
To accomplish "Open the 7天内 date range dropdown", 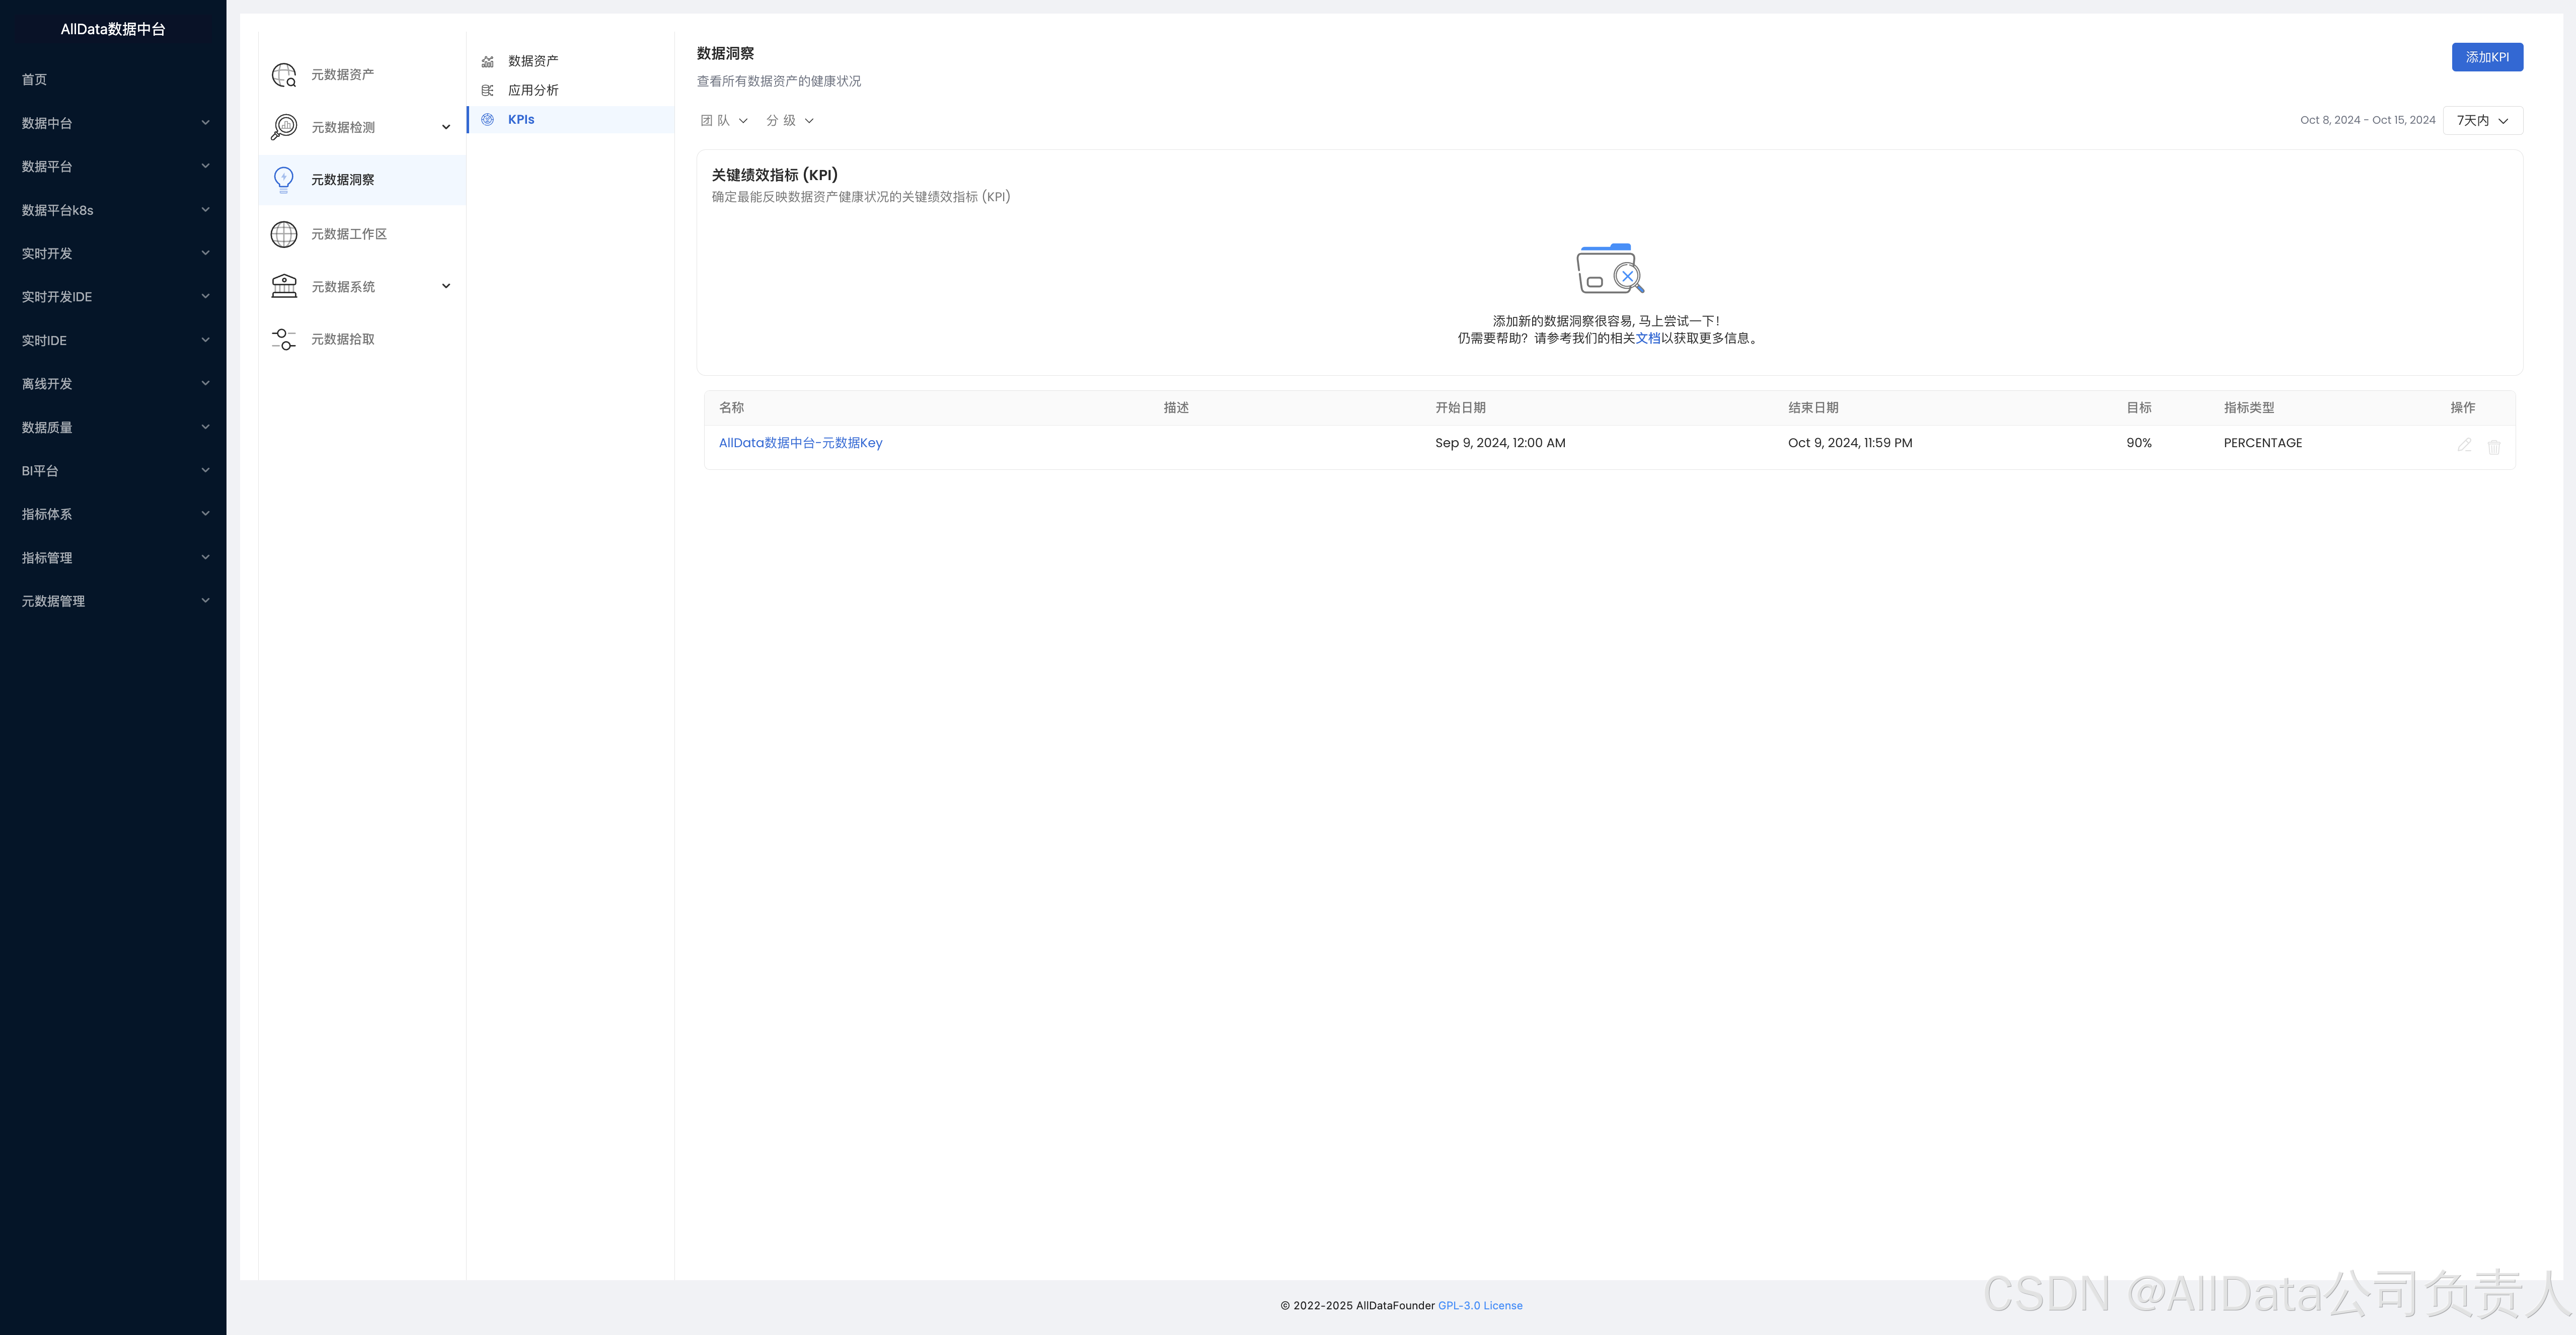I will [2482, 121].
